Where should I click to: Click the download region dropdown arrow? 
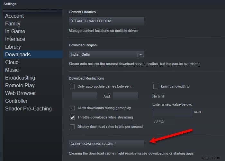pos(141,55)
